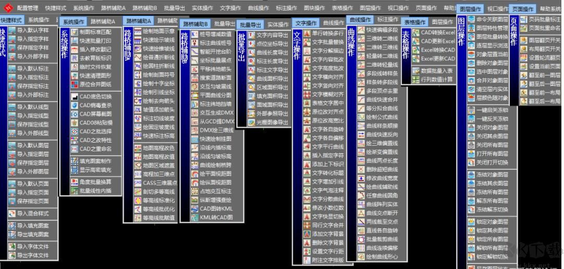
Task: Click the 曲线快速反向 arrows icon
Action: [361, 135]
